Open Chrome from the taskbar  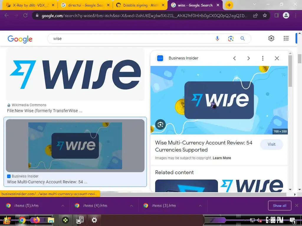pyautogui.click(x=22, y=220)
